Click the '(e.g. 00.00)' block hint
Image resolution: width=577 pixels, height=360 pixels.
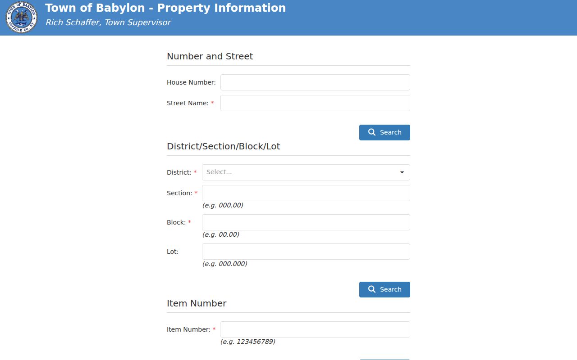point(221,234)
